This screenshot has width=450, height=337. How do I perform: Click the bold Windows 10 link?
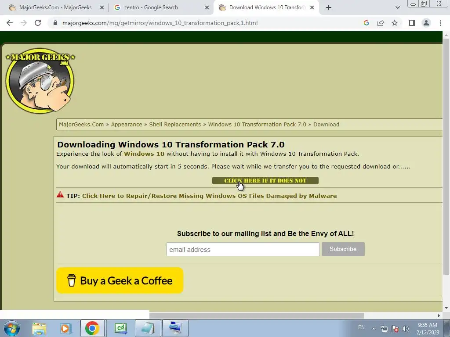(144, 154)
